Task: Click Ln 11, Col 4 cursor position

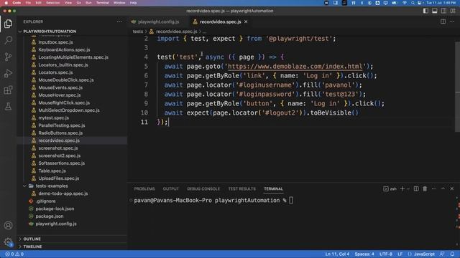Action: point(337,254)
